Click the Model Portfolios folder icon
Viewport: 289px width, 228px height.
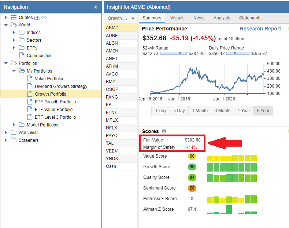[x=22, y=125]
